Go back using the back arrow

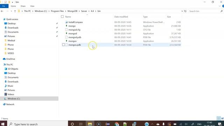(2, 11)
